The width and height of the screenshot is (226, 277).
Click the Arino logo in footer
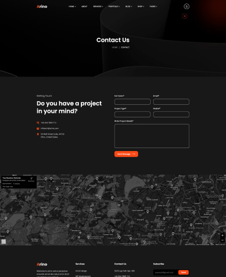coord(42,264)
